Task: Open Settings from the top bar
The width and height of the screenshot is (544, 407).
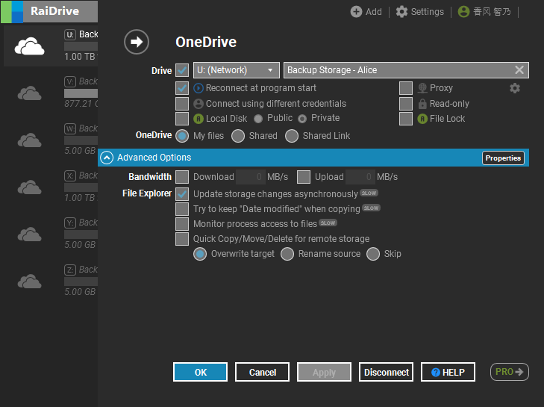Action: coord(419,12)
